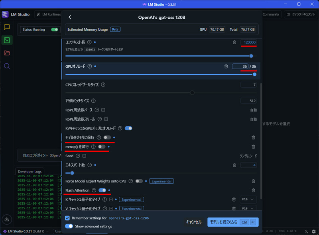Uncheck Remember settings for checkbox

click(x=67, y=218)
